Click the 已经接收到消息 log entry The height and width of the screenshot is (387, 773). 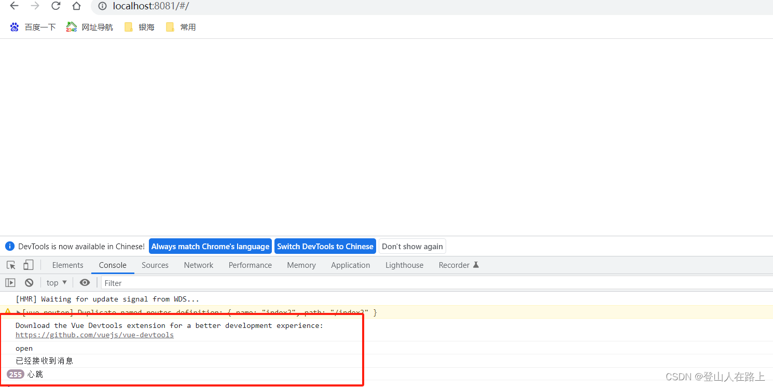[x=44, y=361]
